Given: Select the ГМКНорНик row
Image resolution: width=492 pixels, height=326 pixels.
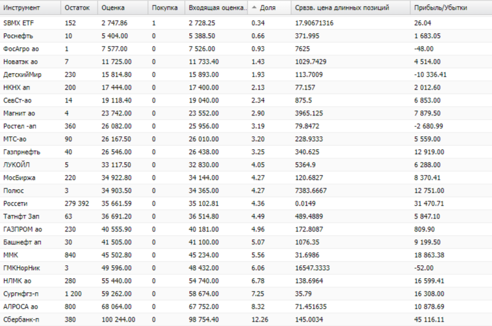Looking at the screenshot, I should point(246,268).
